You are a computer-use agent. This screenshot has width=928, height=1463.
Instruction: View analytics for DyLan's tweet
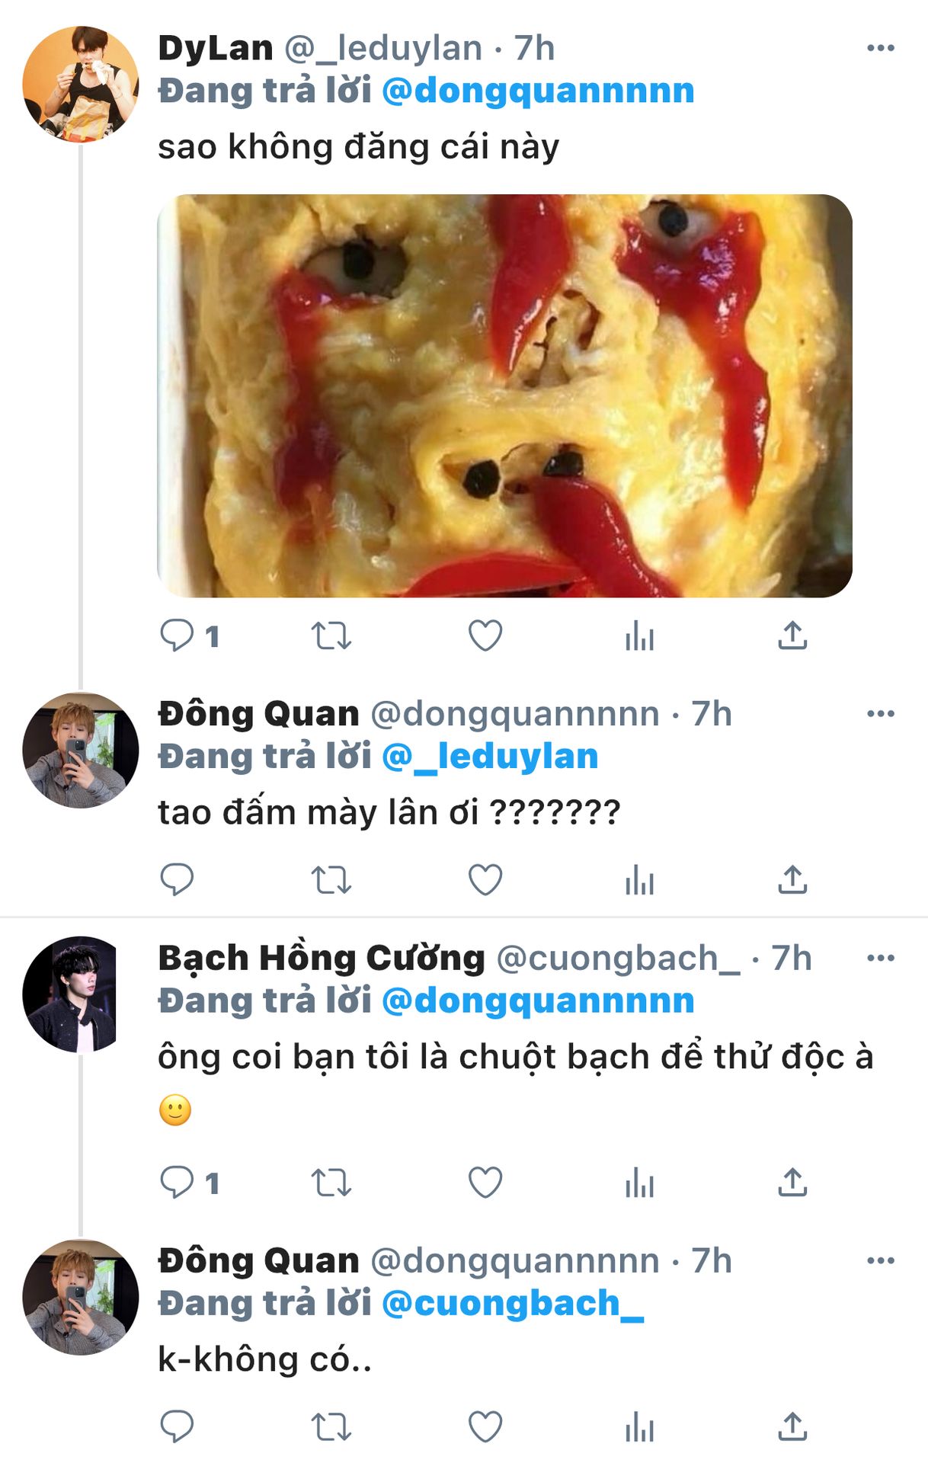(x=639, y=635)
